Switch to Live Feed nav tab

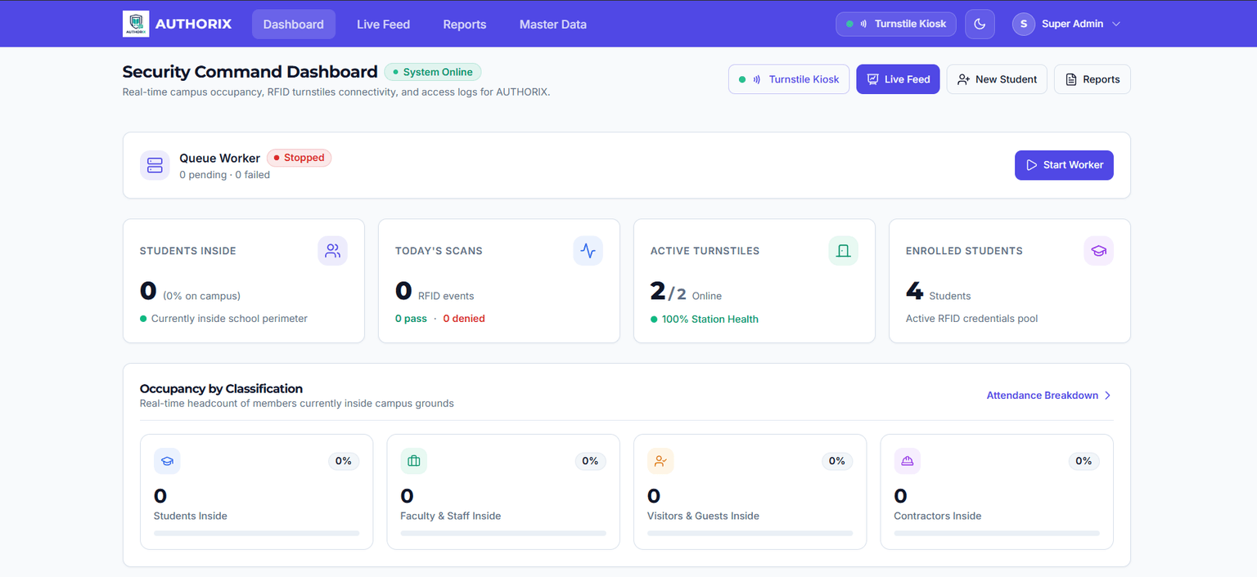point(383,24)
